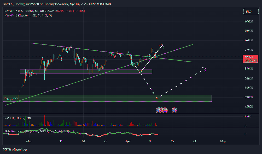
Task: Click the 11 date axis label
Action: point(61,141)
